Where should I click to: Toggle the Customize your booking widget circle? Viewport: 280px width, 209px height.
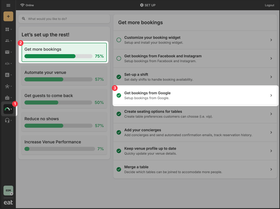point(119,40)
